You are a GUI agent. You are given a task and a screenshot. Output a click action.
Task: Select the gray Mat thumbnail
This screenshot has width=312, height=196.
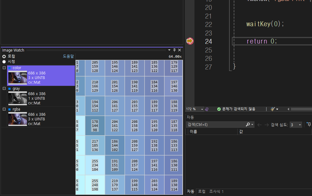coord(18,98)
